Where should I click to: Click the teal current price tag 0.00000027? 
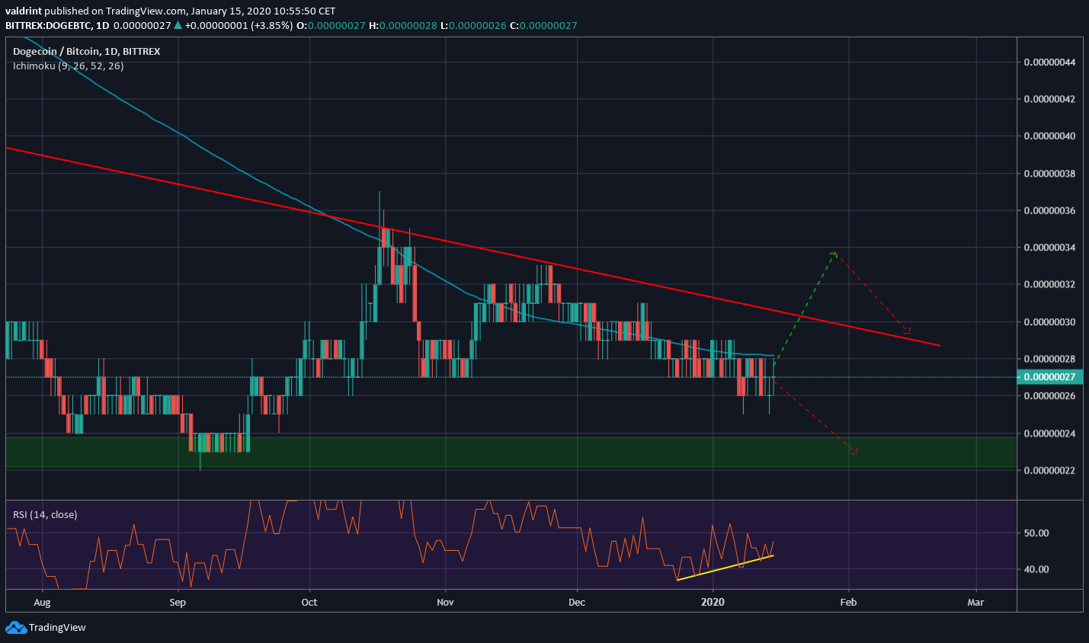(1053, 376)
